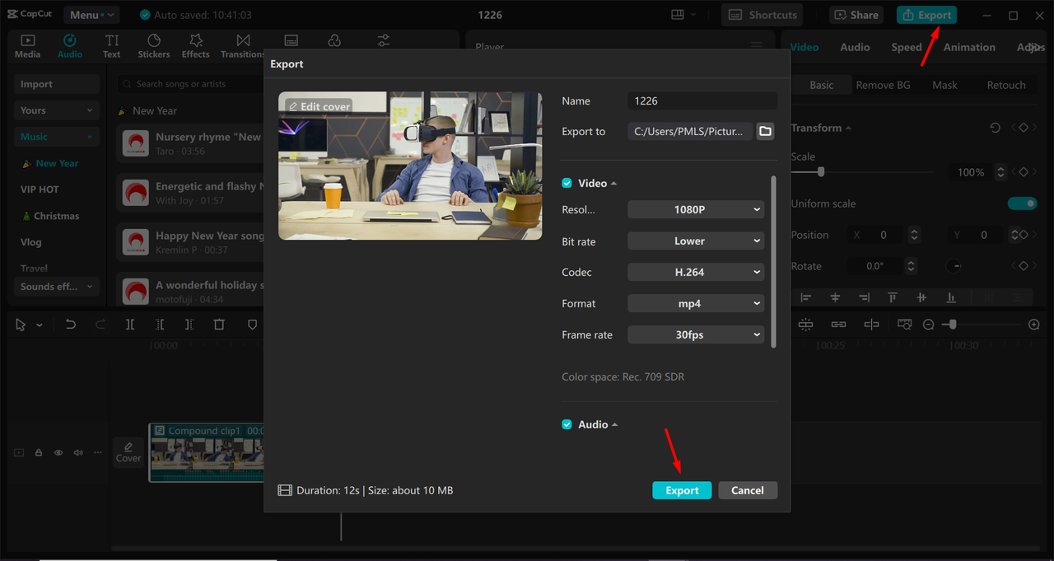Cancel the export dialog
1054x561 pixels.
(x=748, y=489)
